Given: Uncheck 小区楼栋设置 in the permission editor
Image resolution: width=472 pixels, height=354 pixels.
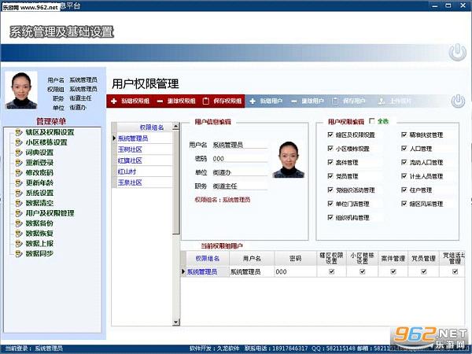Looking at the screenshot, I should 330,149.
